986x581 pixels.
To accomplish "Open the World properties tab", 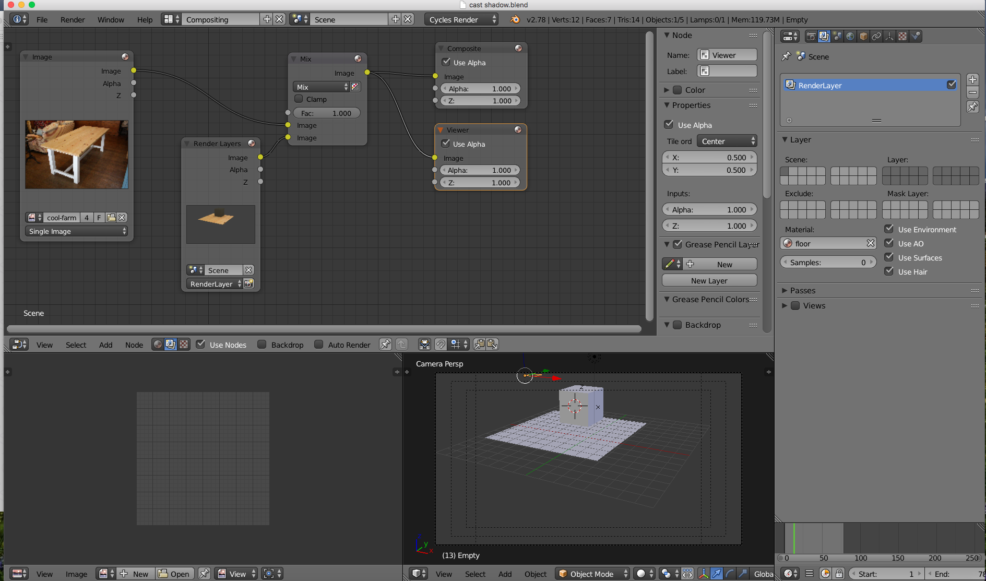I will pos(850,36).
